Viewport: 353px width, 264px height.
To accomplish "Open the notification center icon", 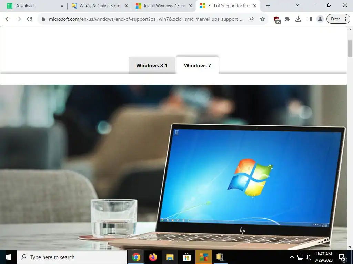I will point(342,257).
